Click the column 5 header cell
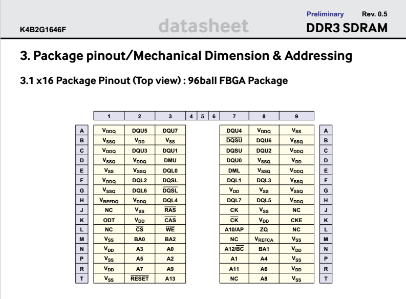The image size is (406, 299). 202,116
